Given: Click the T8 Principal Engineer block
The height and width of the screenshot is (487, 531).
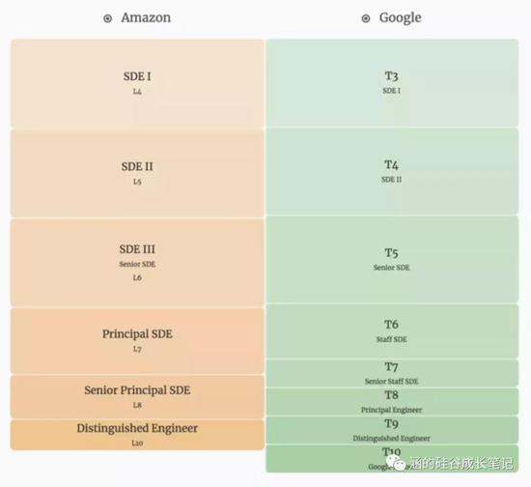Looking at the screenshot, I should coord(392,402).
